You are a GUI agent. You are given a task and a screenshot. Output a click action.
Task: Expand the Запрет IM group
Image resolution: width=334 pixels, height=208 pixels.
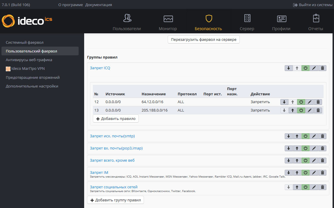click(99, 172)
